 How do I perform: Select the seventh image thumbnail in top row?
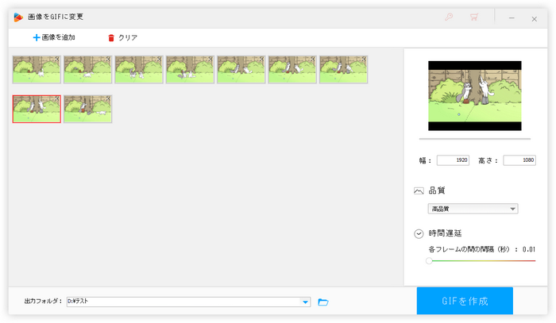pyautogui.click(x=343, y=69)
